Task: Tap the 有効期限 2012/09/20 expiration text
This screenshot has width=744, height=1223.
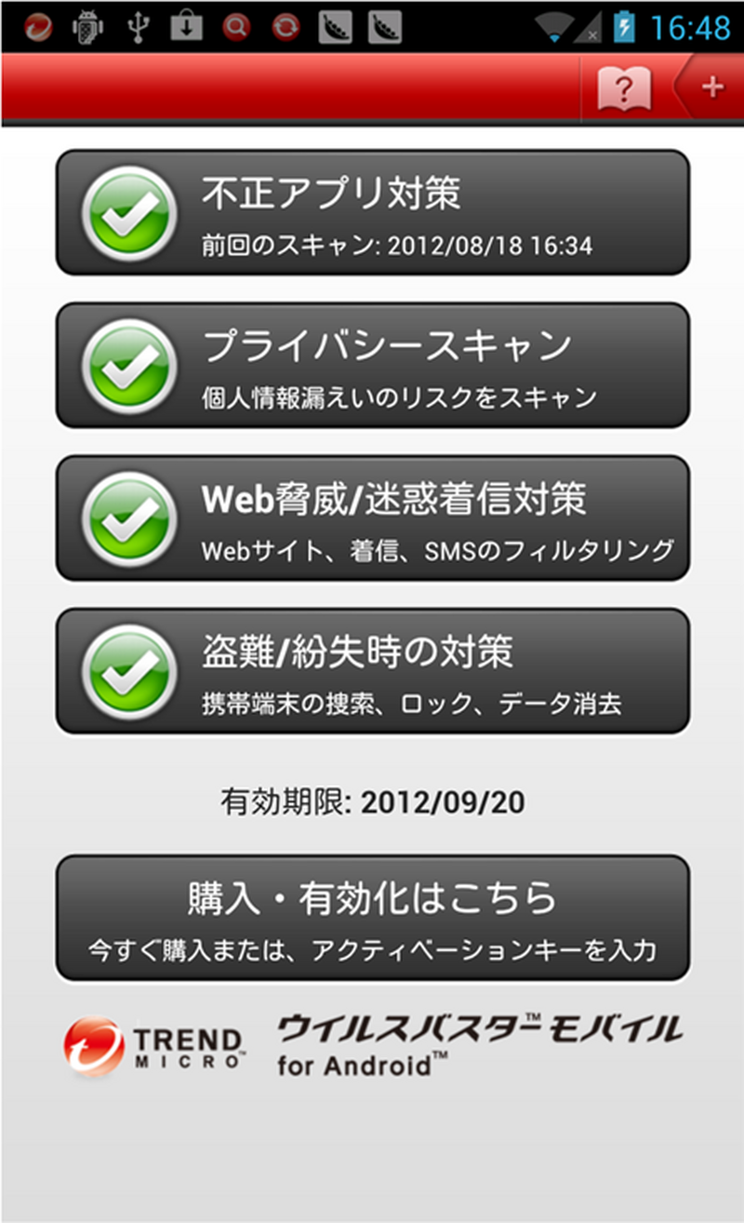Action: coord(373,801)
